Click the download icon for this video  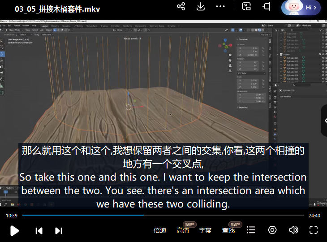click(x=201, y=7)
